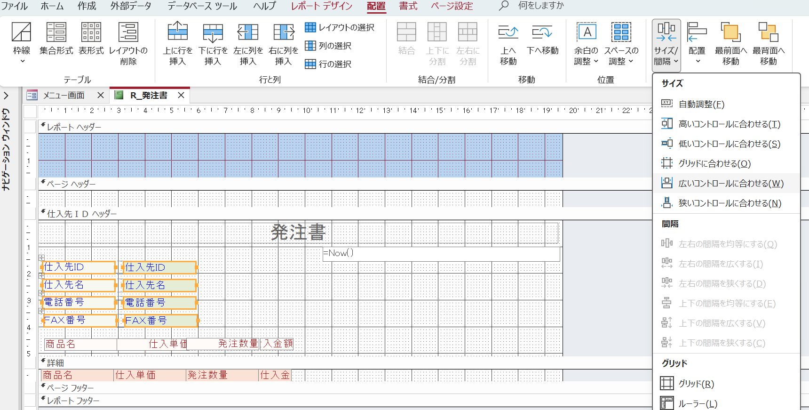Toggle グリッド(R) grid display
The height and width of the screenshot is (410, 809).
727,384
